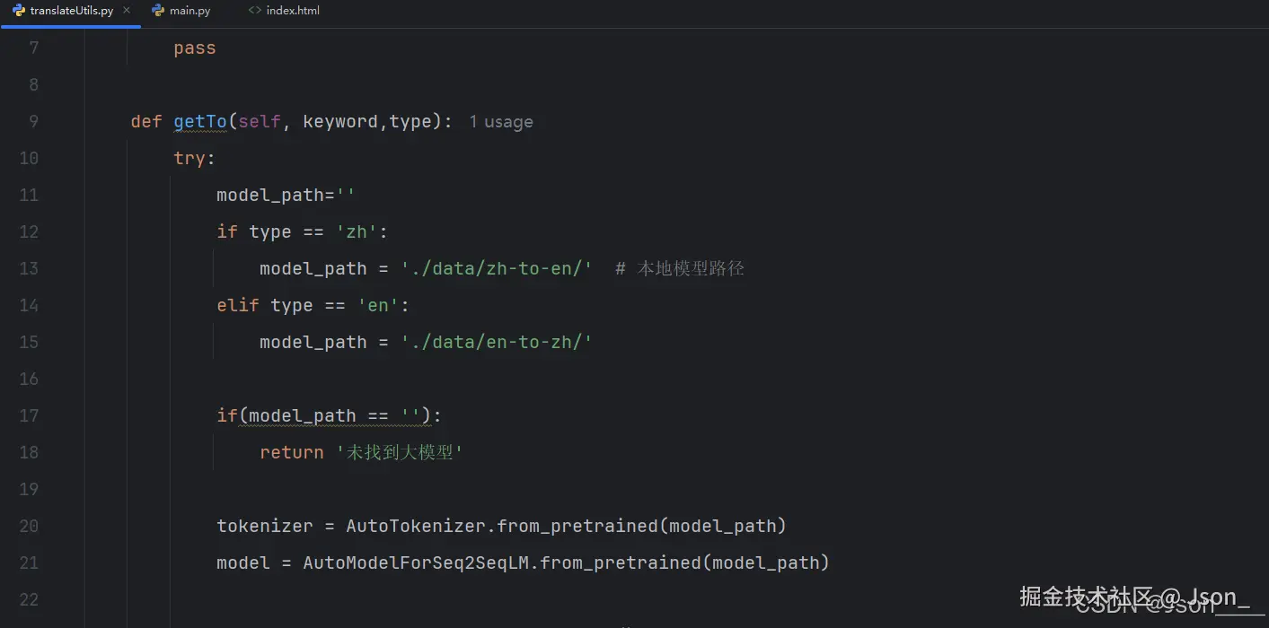Click the './data/en-to-zh/' path string
This screenshot has height=628, width=1269.
coord(497,342)
